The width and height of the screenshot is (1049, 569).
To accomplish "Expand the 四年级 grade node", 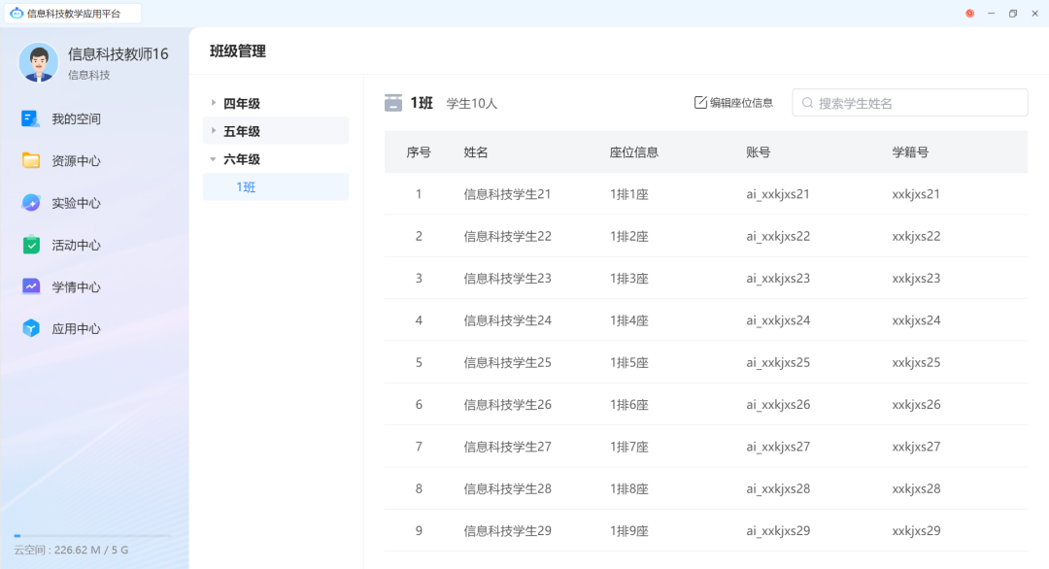I will pos(212,102).
